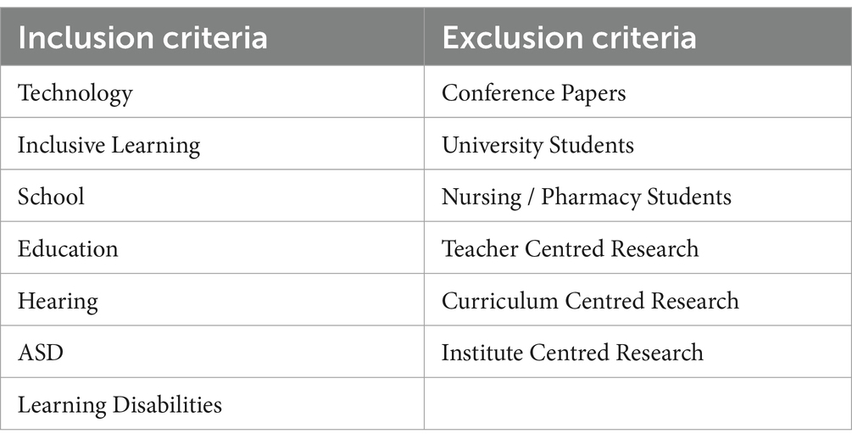Screen dimensions: 852x445
Task: Select the Conference Papers cell
Action: coord(638,92)
